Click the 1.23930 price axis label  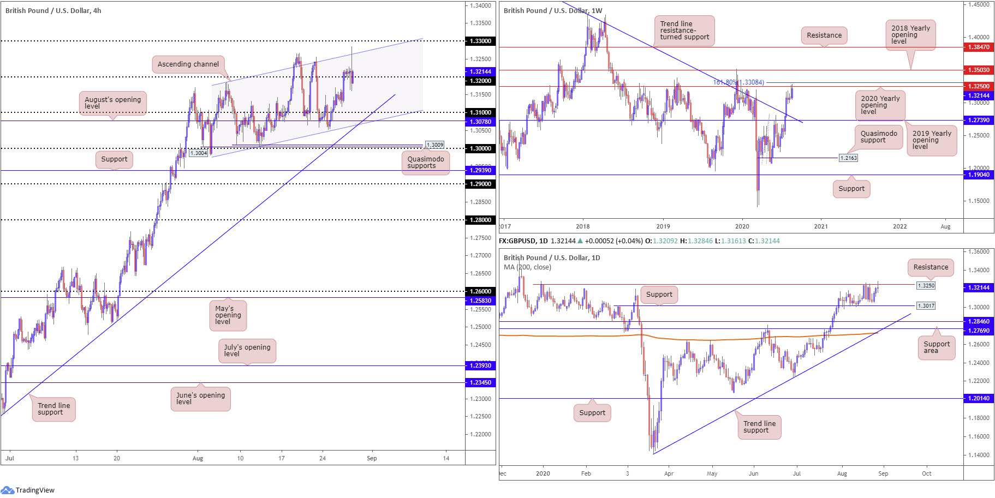point(480,365)
